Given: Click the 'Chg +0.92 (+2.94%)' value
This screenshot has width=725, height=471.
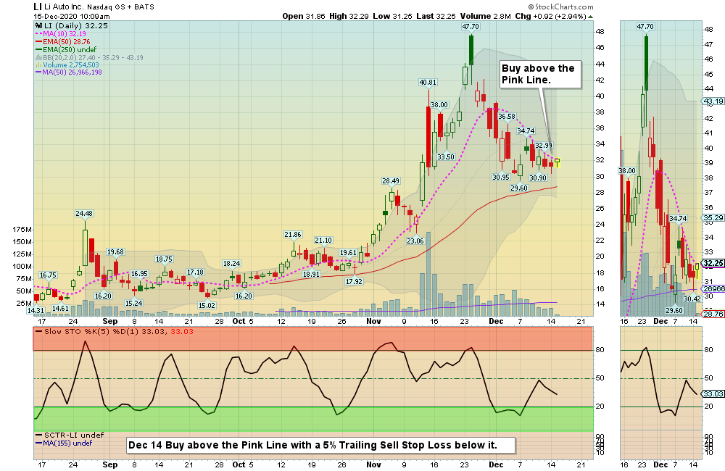Looking at the screenshot, I should pyautogui.click(x=550, y=16).
